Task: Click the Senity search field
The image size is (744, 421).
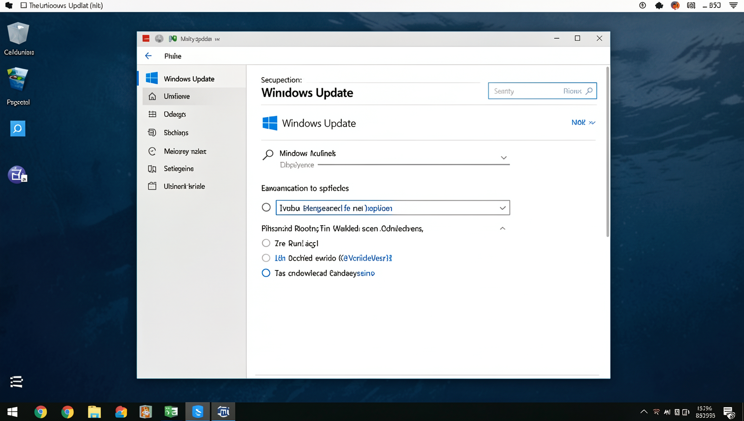Action: point(542,91)
